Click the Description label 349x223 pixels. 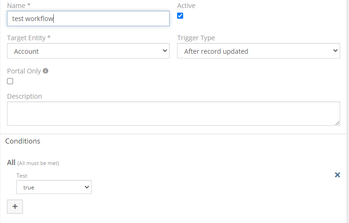point(24,96)
